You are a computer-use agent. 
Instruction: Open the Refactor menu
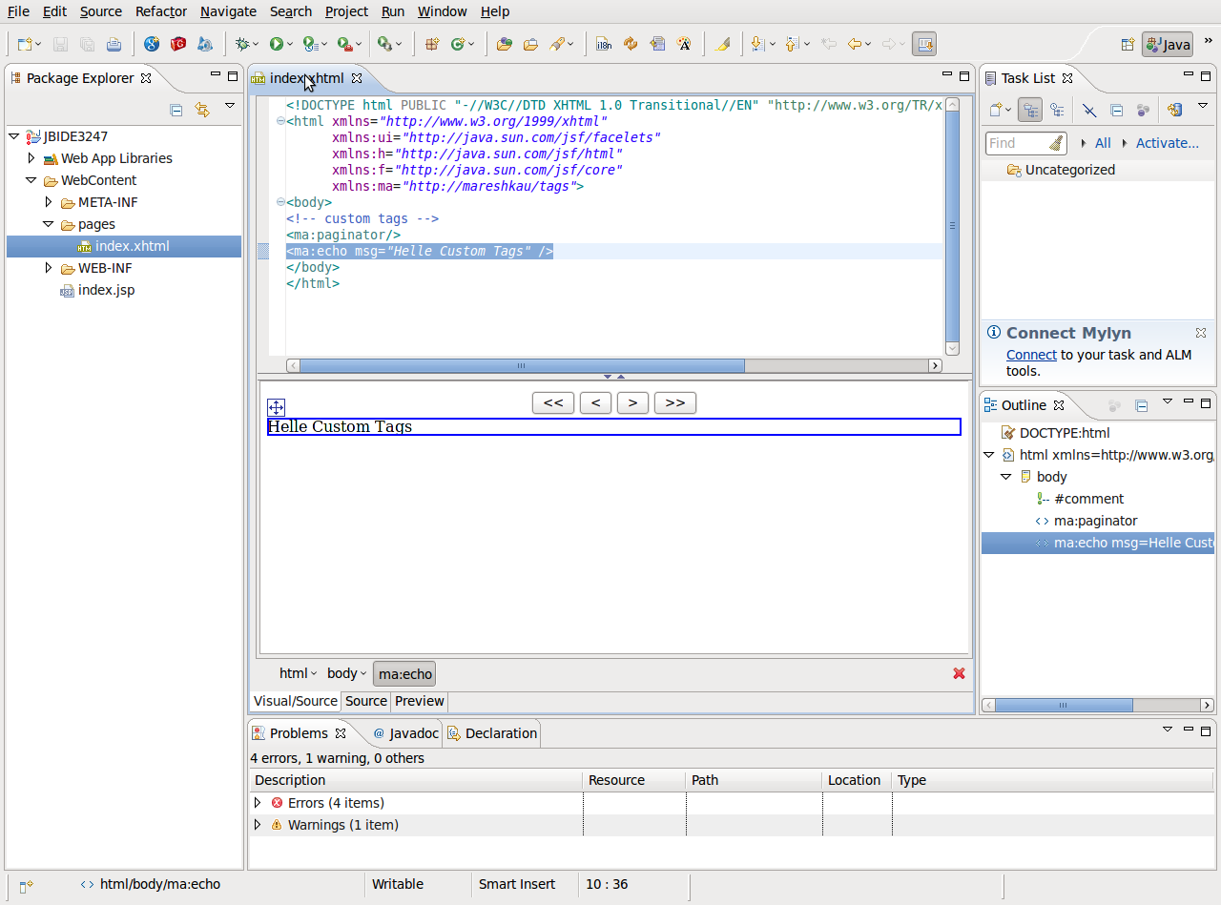[160, 11]
